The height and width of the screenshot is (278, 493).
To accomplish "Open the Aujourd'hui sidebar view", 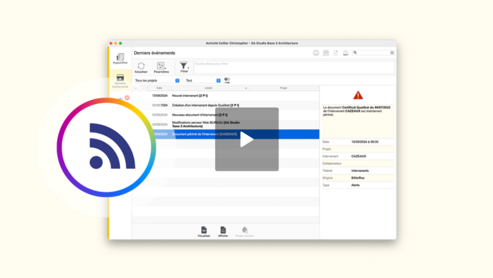I will tap(120, 58).
